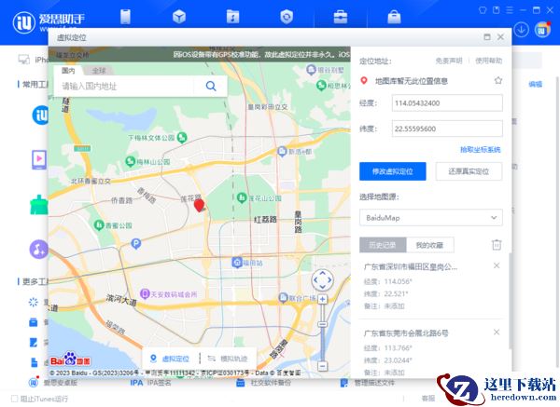Click the search magnifier in map search box

pyautogui.click(x=211, y=86)
